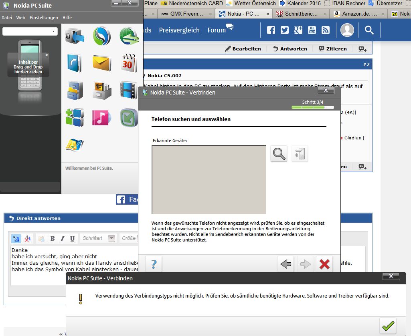Dismiss the drag-and-drop hint on phone image
Image resolution: width=411 pixels, height=336 pixels.
47,55
